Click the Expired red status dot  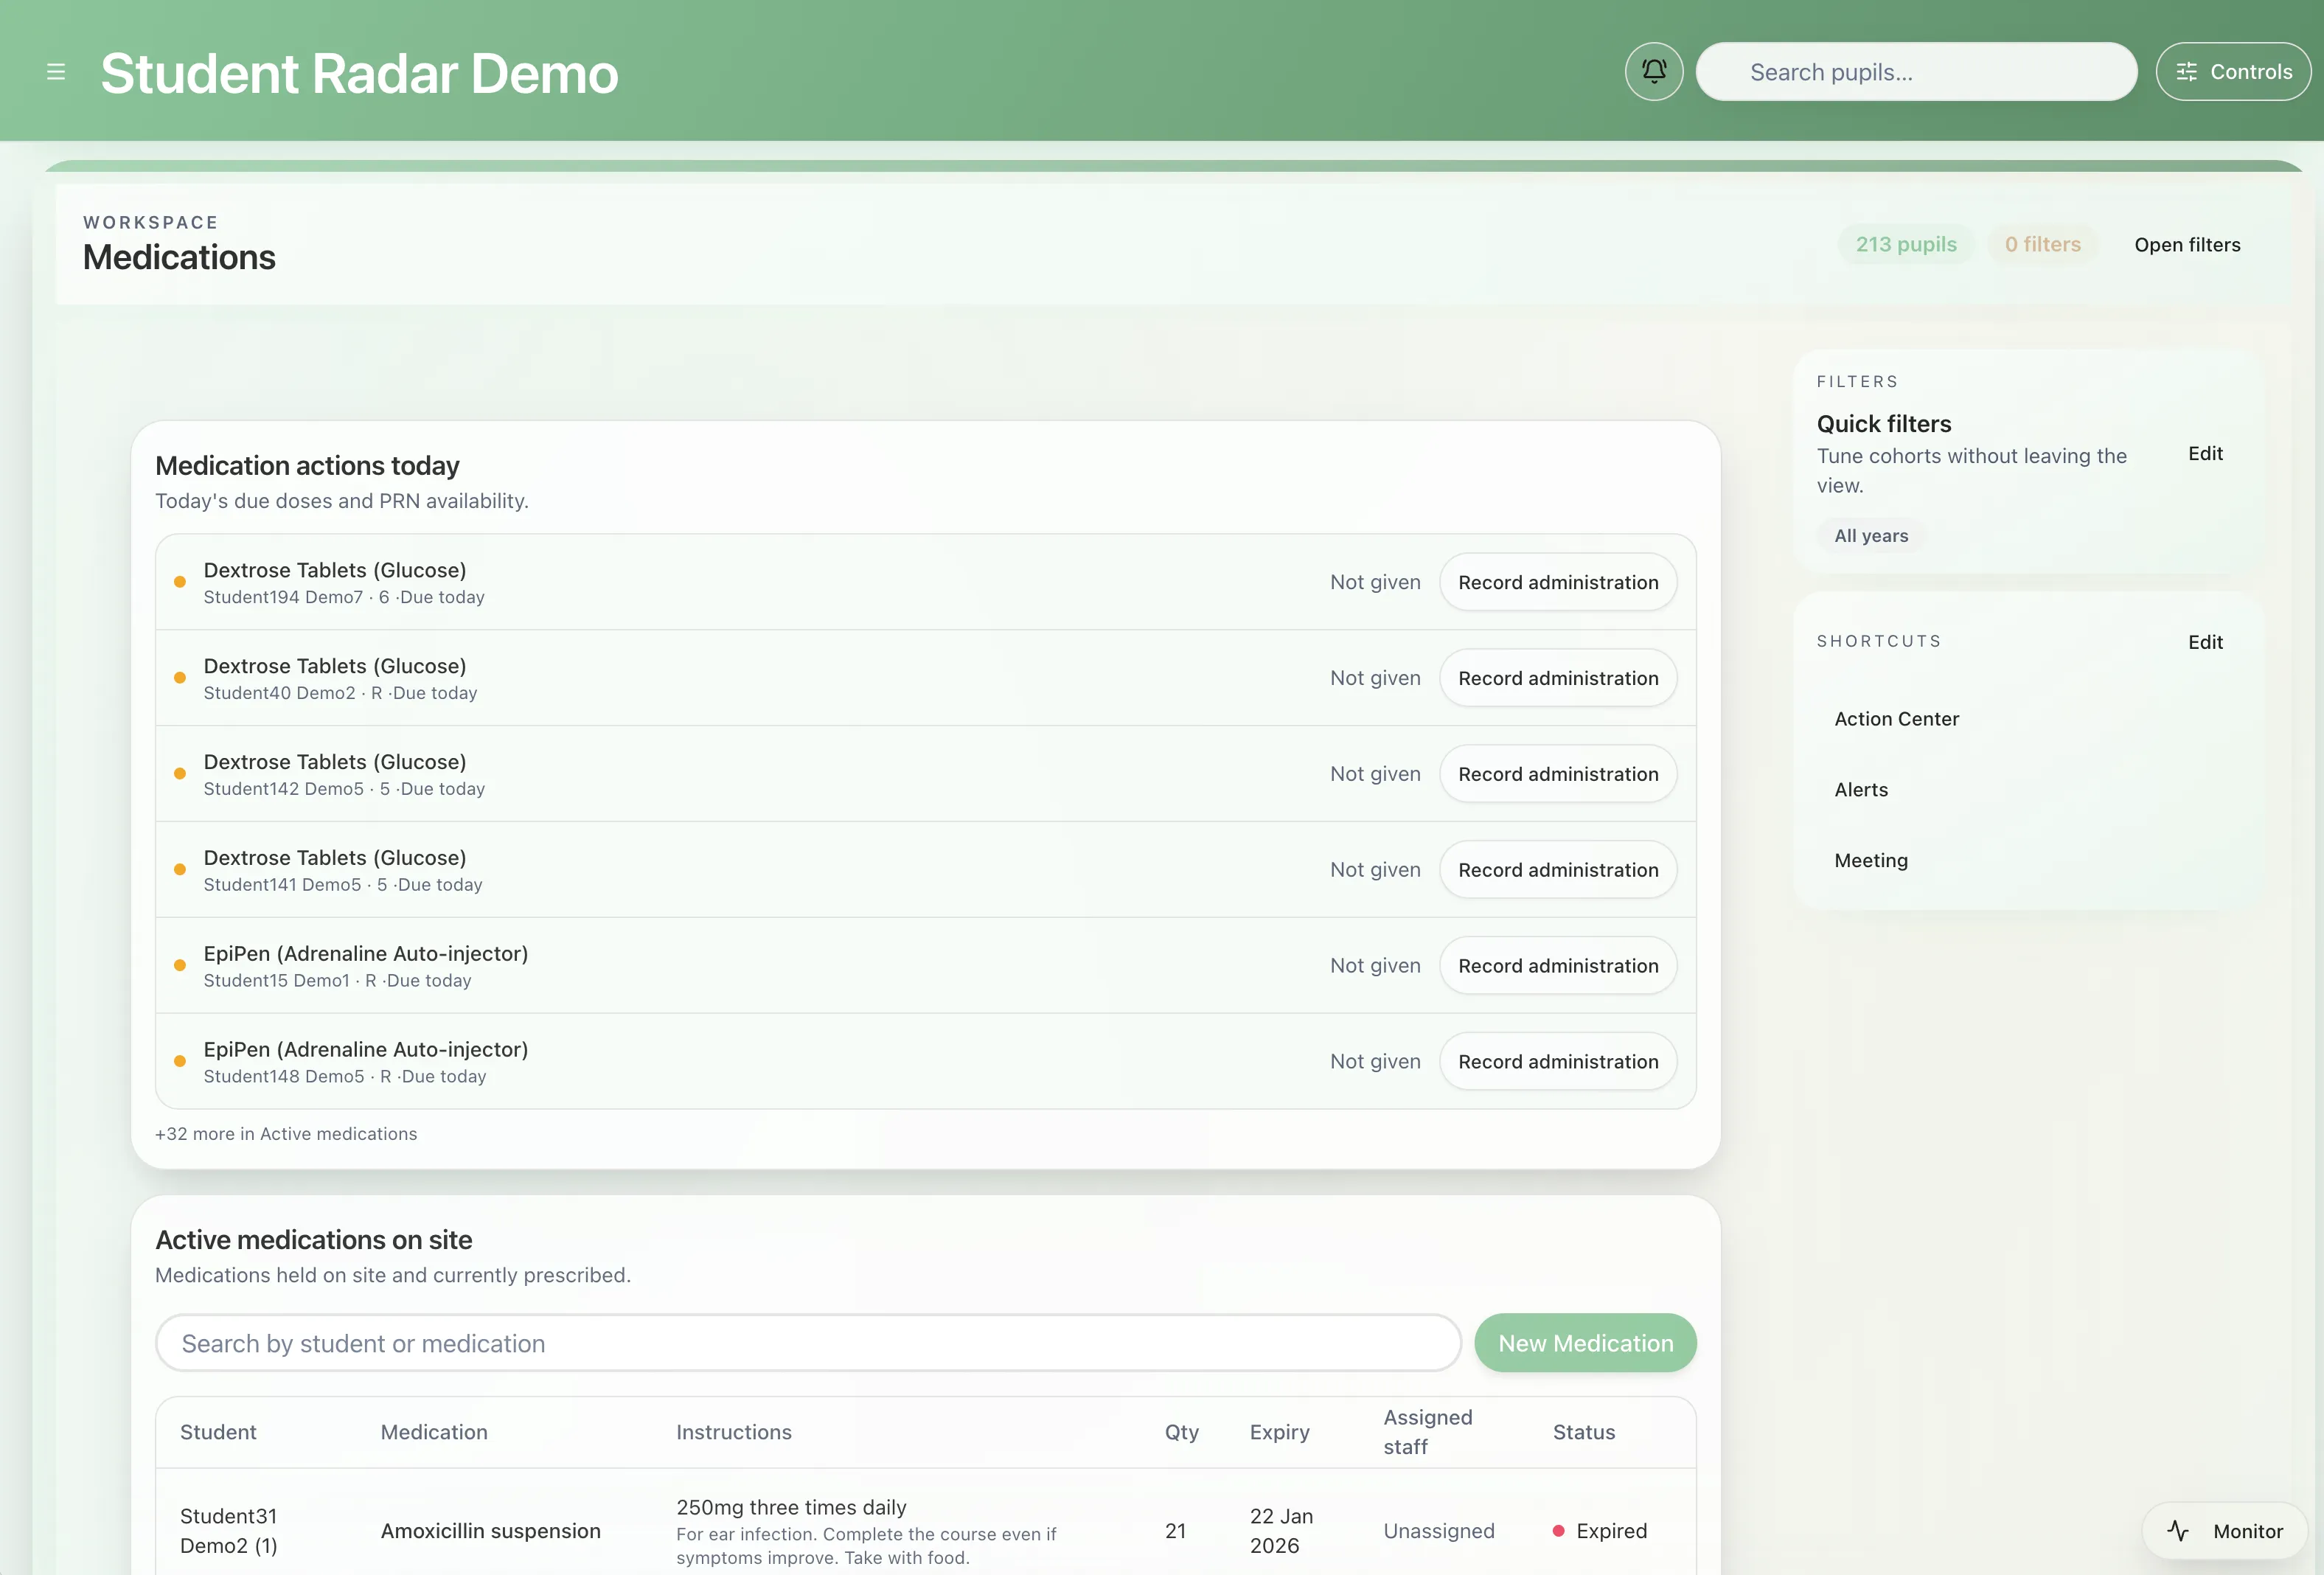coord(1558,1530)
